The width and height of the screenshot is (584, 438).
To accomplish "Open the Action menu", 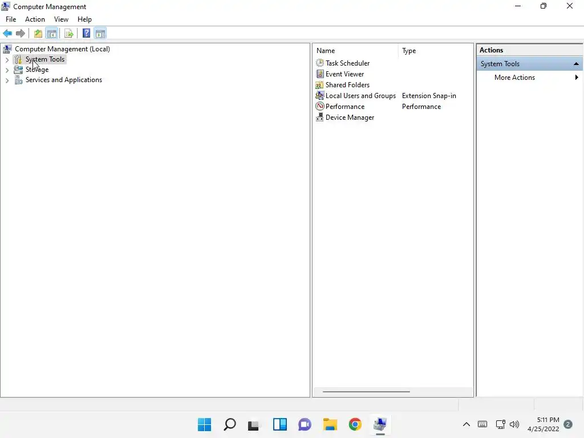I will pyautogui.click(x=35, y=19).
